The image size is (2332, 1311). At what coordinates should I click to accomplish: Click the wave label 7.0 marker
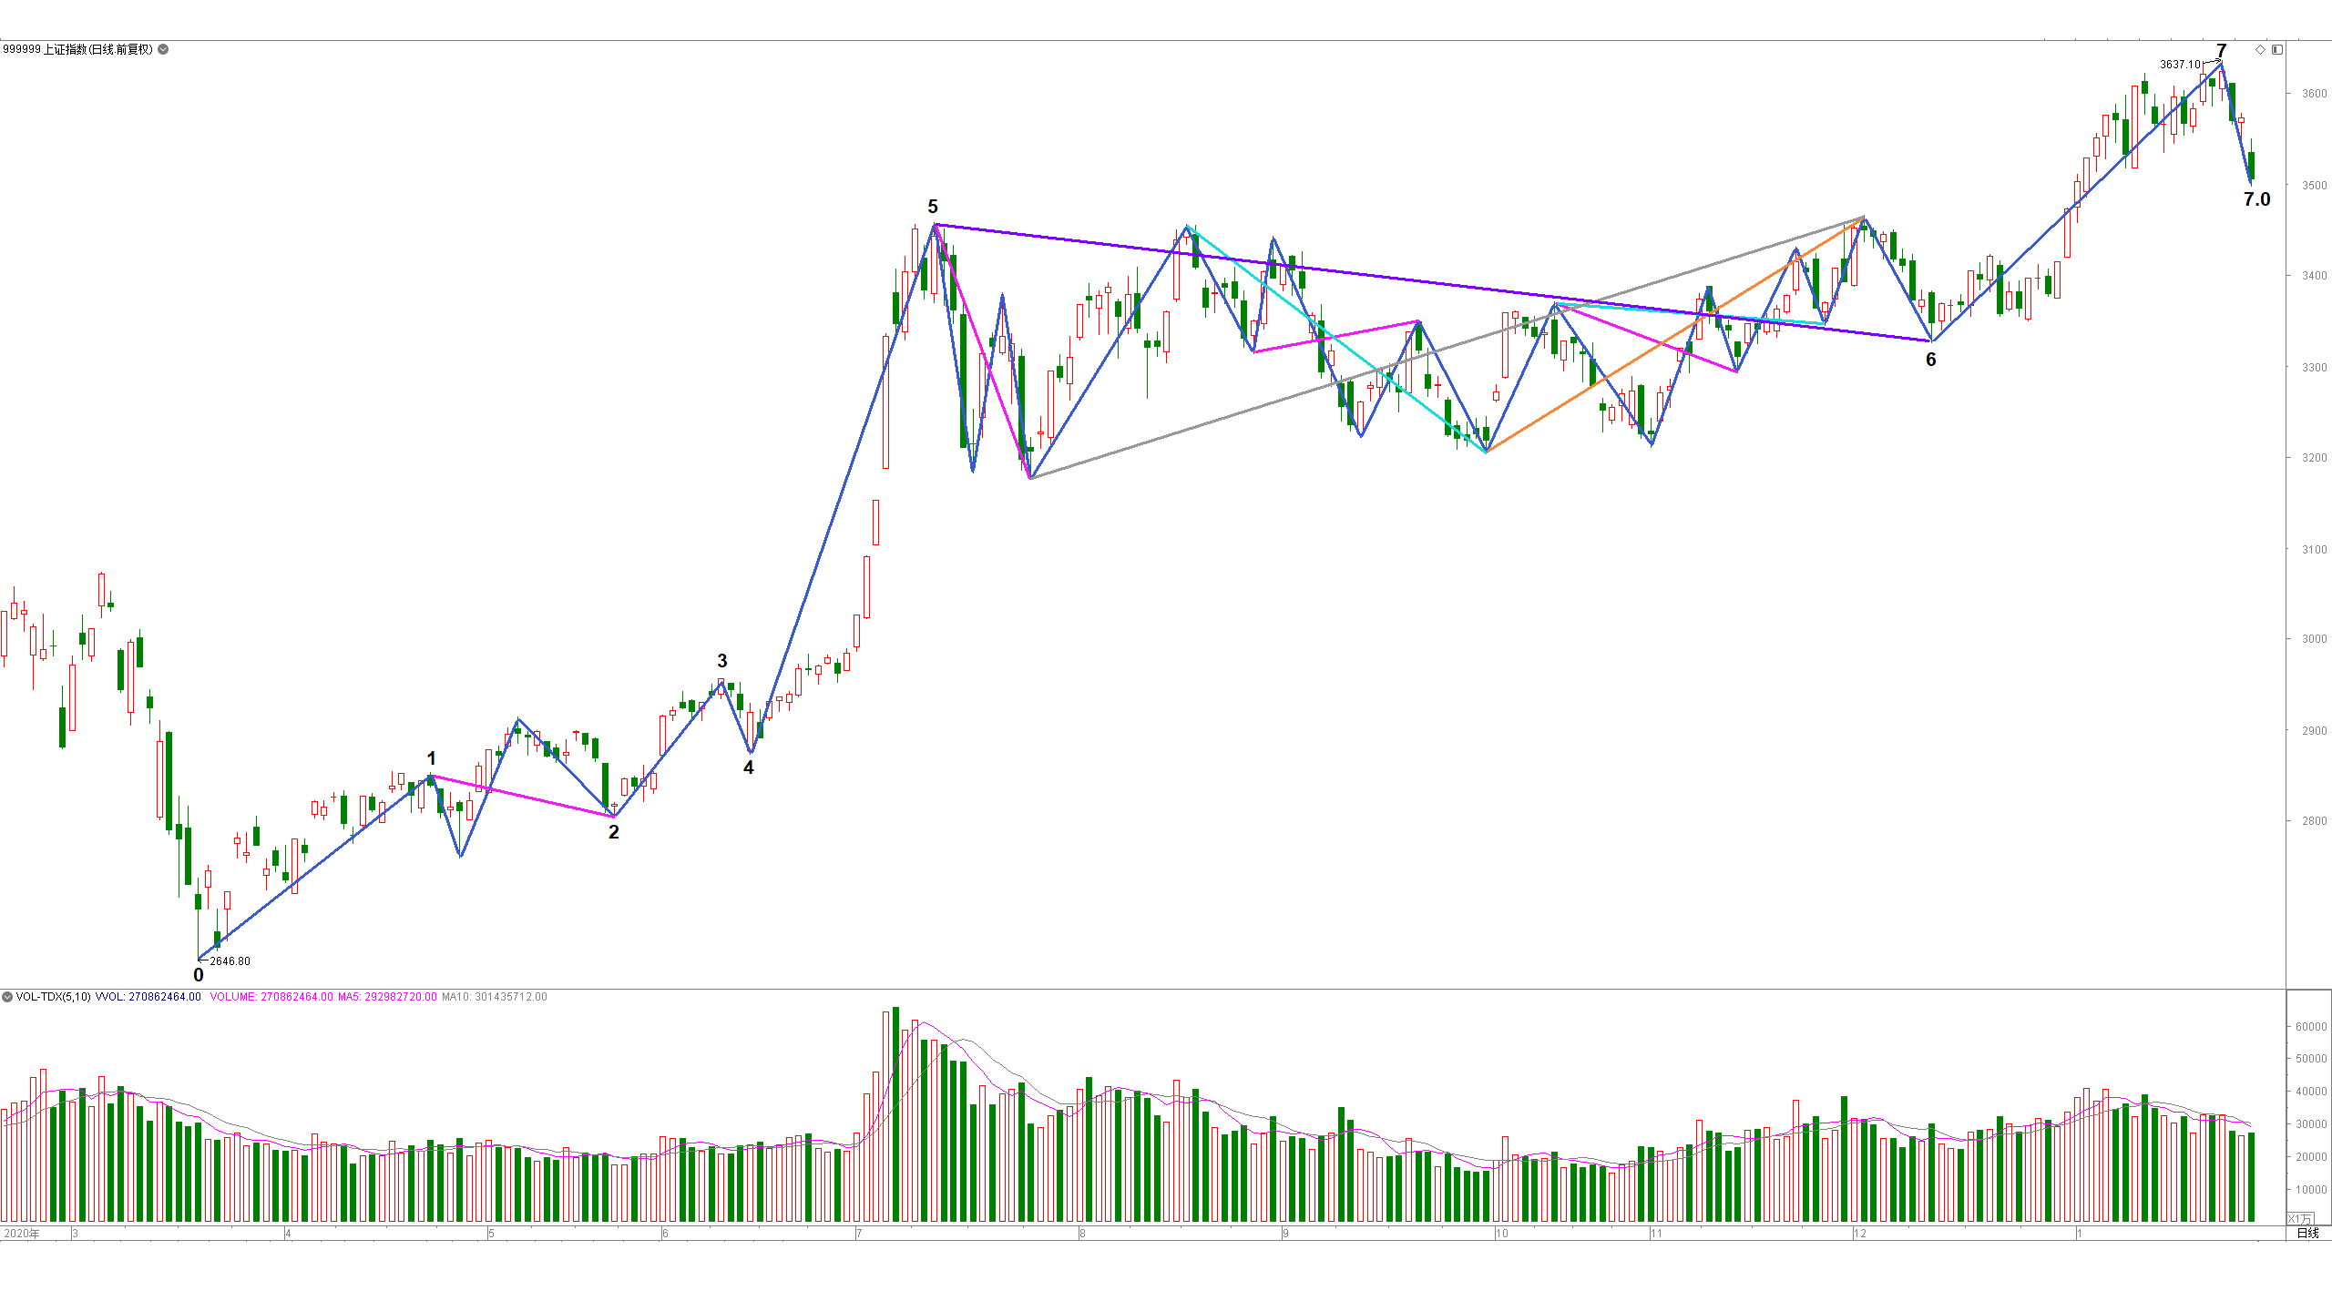[2256, 199]
